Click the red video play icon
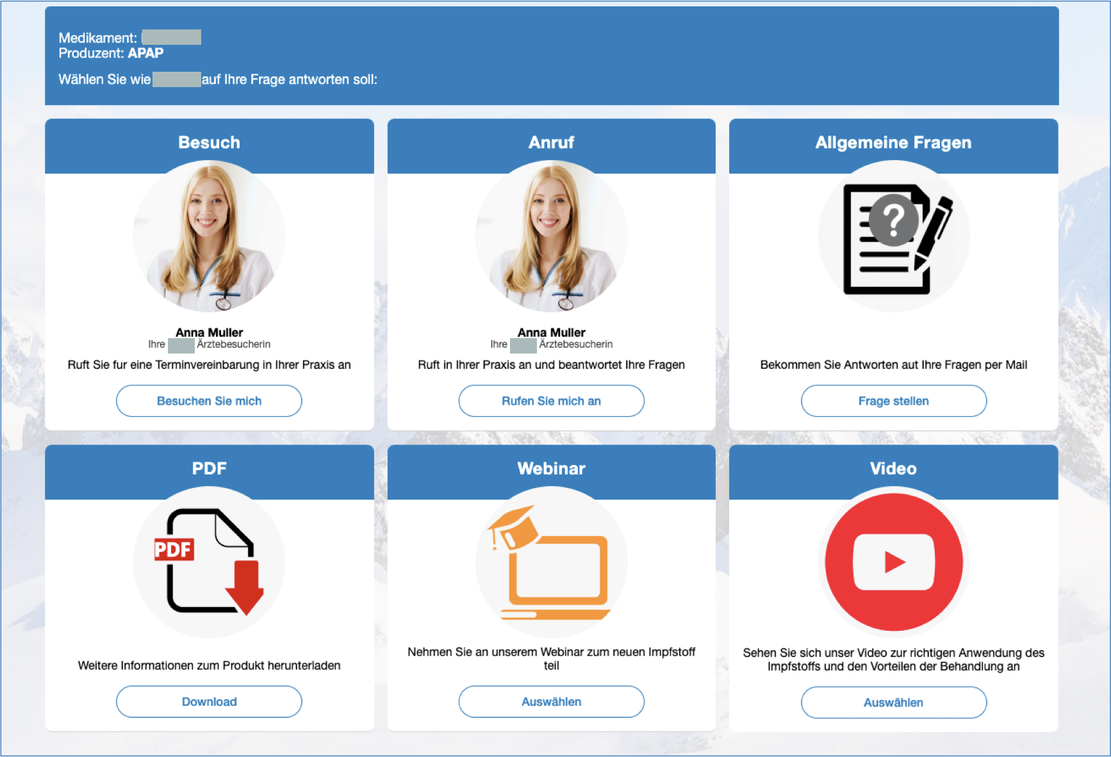 893,562
